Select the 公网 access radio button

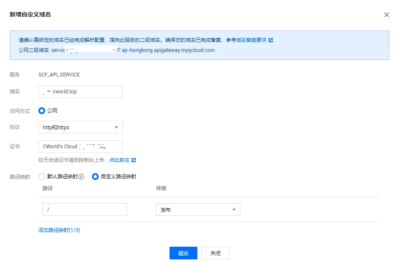tap(42, 111)
